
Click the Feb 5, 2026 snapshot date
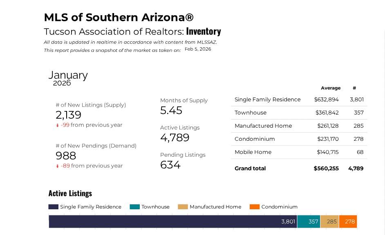[x=198, y=49]
